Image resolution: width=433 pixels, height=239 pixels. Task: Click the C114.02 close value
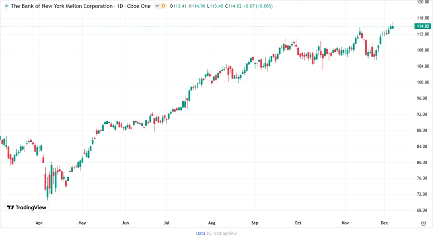pyautogui.click(x=233, y=6)
